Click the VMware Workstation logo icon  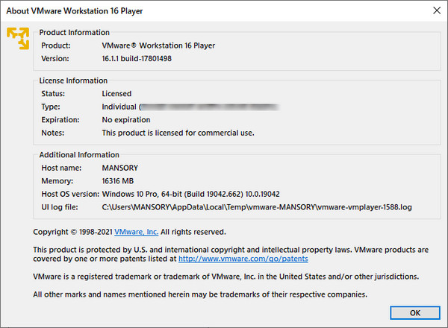coord(17,39)
